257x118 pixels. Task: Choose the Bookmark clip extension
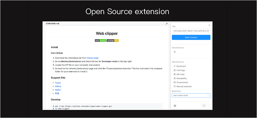(180, 66)
